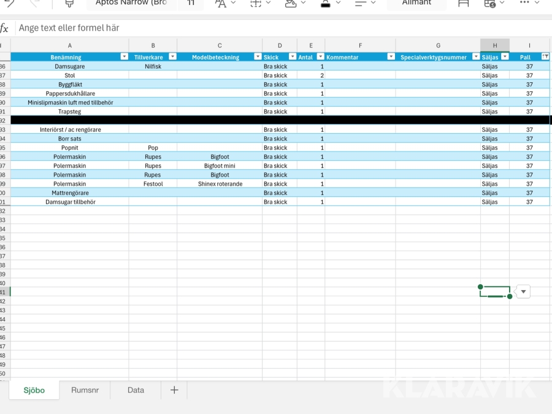The height and width of the screenshot is (414, 552).
Task: Open the Tillverkare column filter dropdown
Action: (172, 57)
